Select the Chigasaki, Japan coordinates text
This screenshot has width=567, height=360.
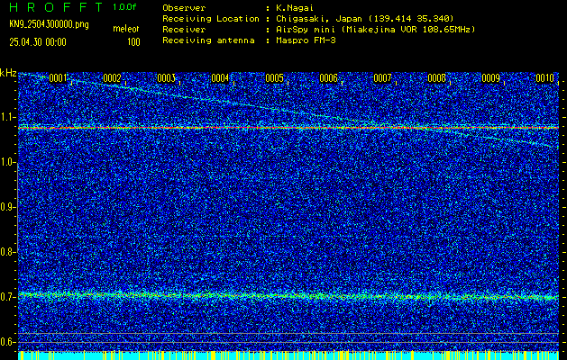point(365,19)
